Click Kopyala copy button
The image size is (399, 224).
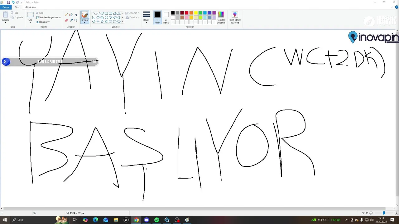click(x=17, y=17)
